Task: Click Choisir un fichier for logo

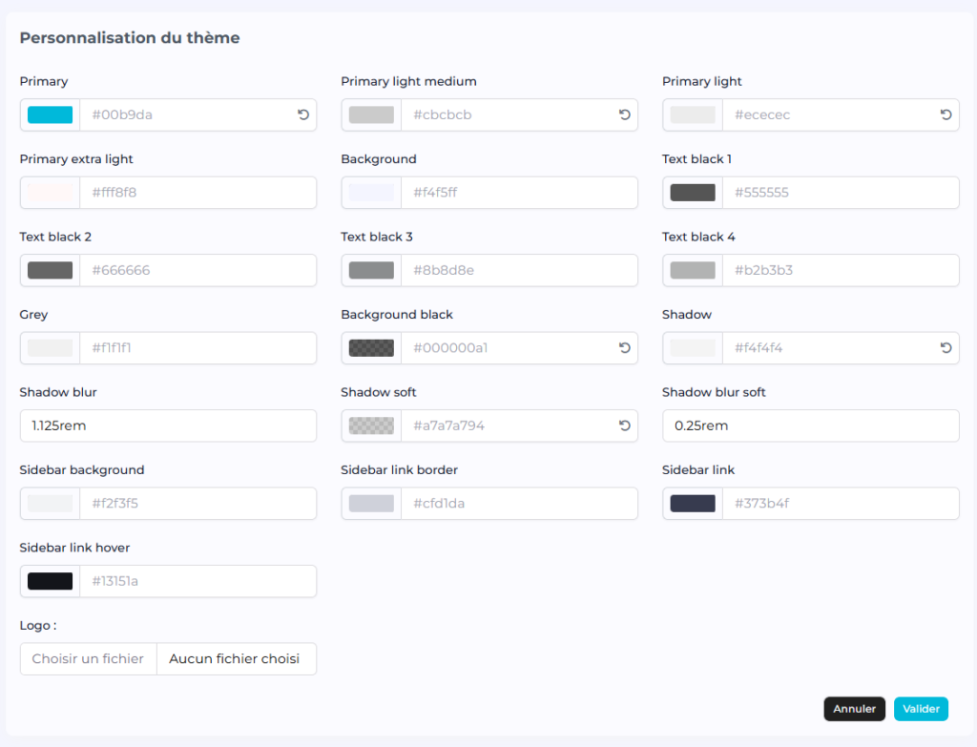Action: click(x=88, y=658)
